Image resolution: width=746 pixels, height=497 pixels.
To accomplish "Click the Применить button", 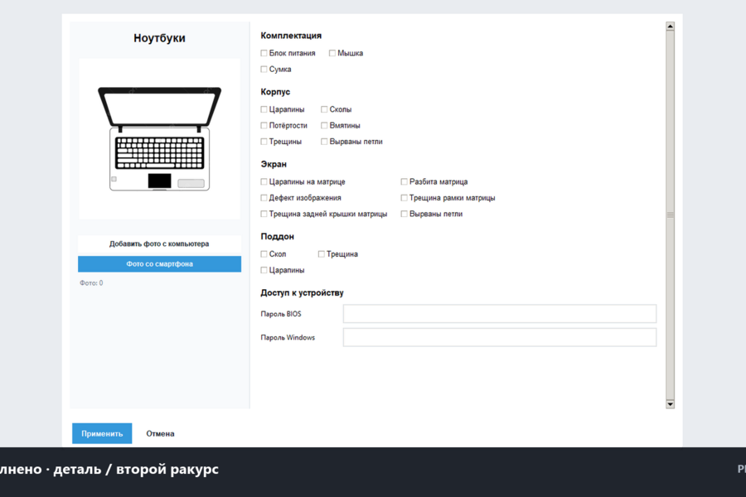I will pyautogui.click(x=102, y=434).
